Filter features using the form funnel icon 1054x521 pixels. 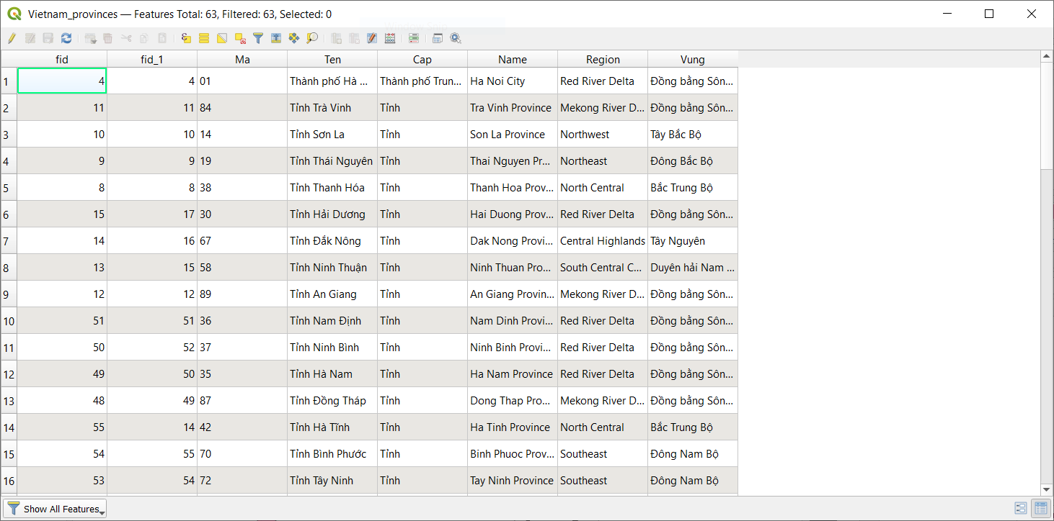[258, 38]
